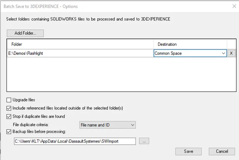Click into the backup path input field

point(74,141)
